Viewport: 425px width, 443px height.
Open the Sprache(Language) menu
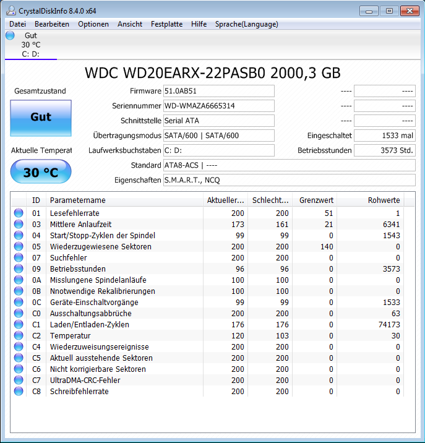coord(246,24)
